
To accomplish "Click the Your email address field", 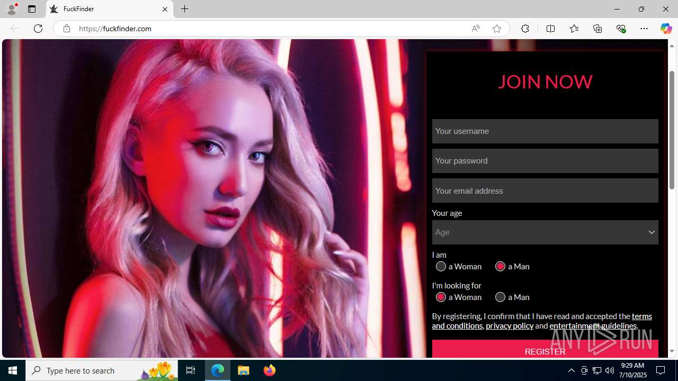I will click(545, 190).
